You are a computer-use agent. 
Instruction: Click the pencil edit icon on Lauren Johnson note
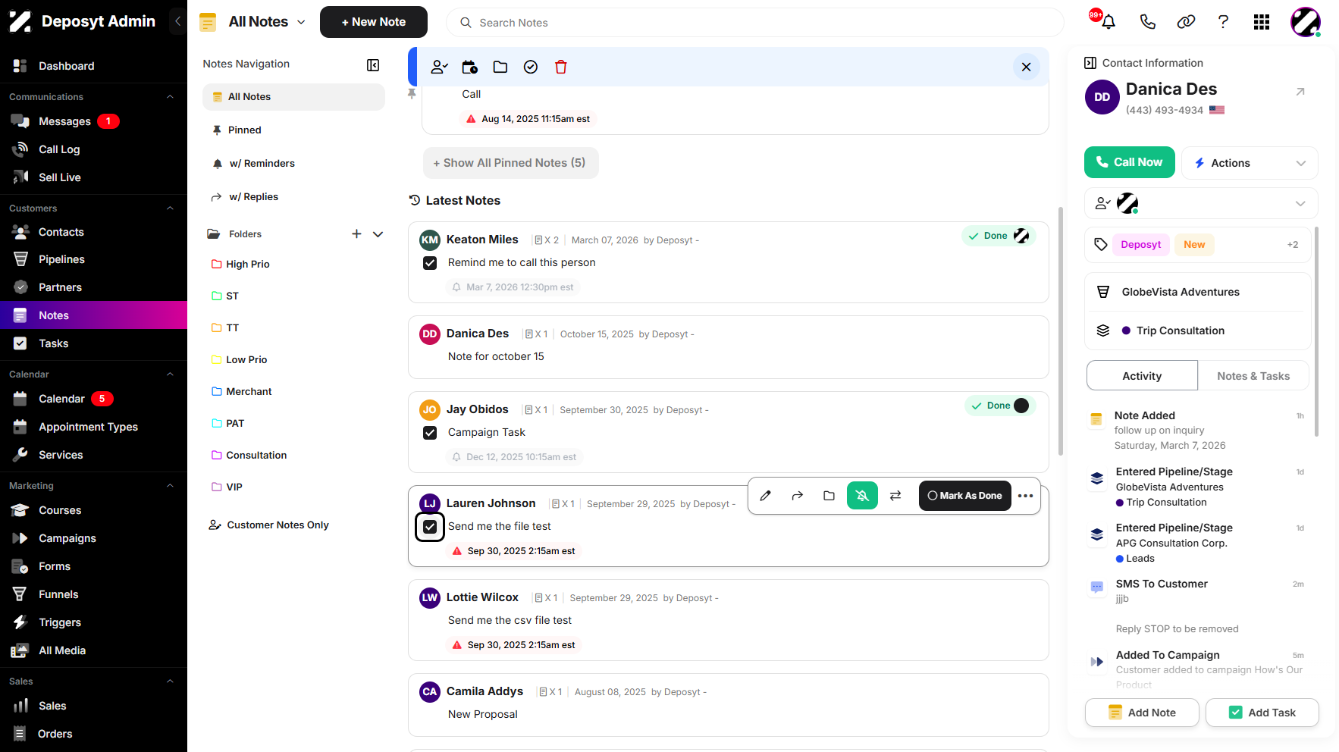(x=766, y=496)
